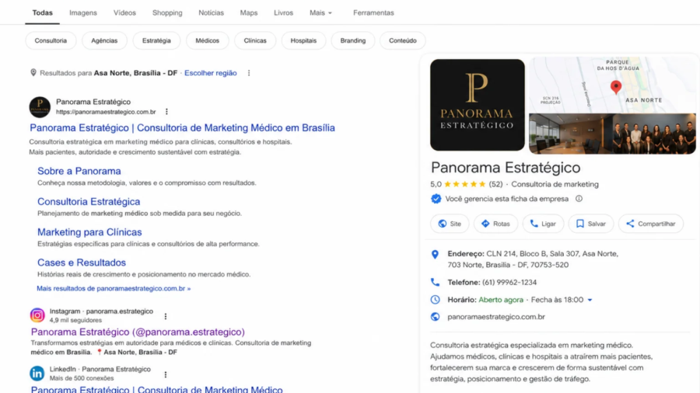700x393 pixels.
Task: Click the five-star rating stars
Action: click(465, 184)
